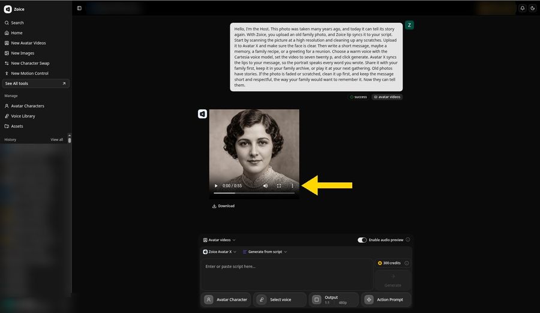Viewport: 540px width, 313px height.
Task: Click the Zoice icon beside video
Action: 203,114
